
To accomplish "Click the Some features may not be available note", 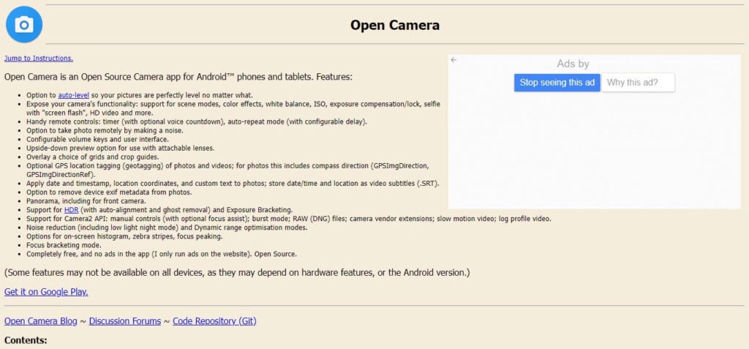I will point(237,272).
